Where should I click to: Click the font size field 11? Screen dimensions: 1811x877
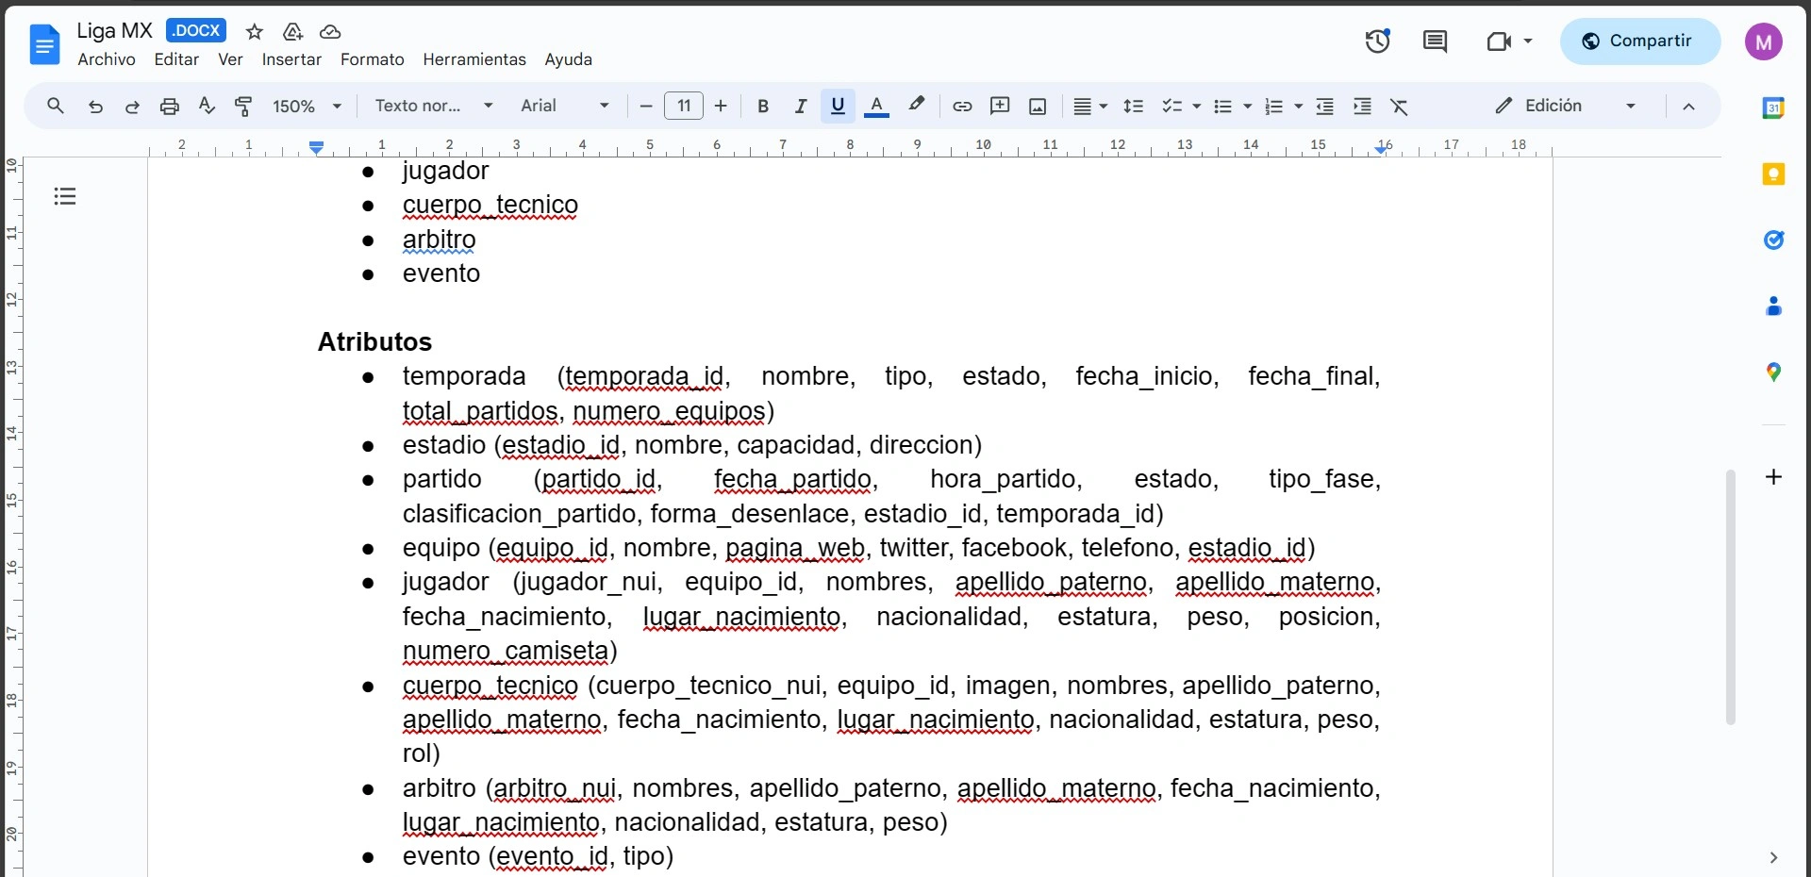pyautogui.click(x=684, y=106)
